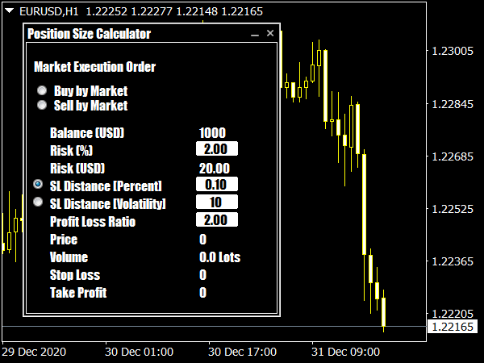Click the Profit Loss Ratio label
The height and width of the screenshot is (363, 484).
[93, 222]
